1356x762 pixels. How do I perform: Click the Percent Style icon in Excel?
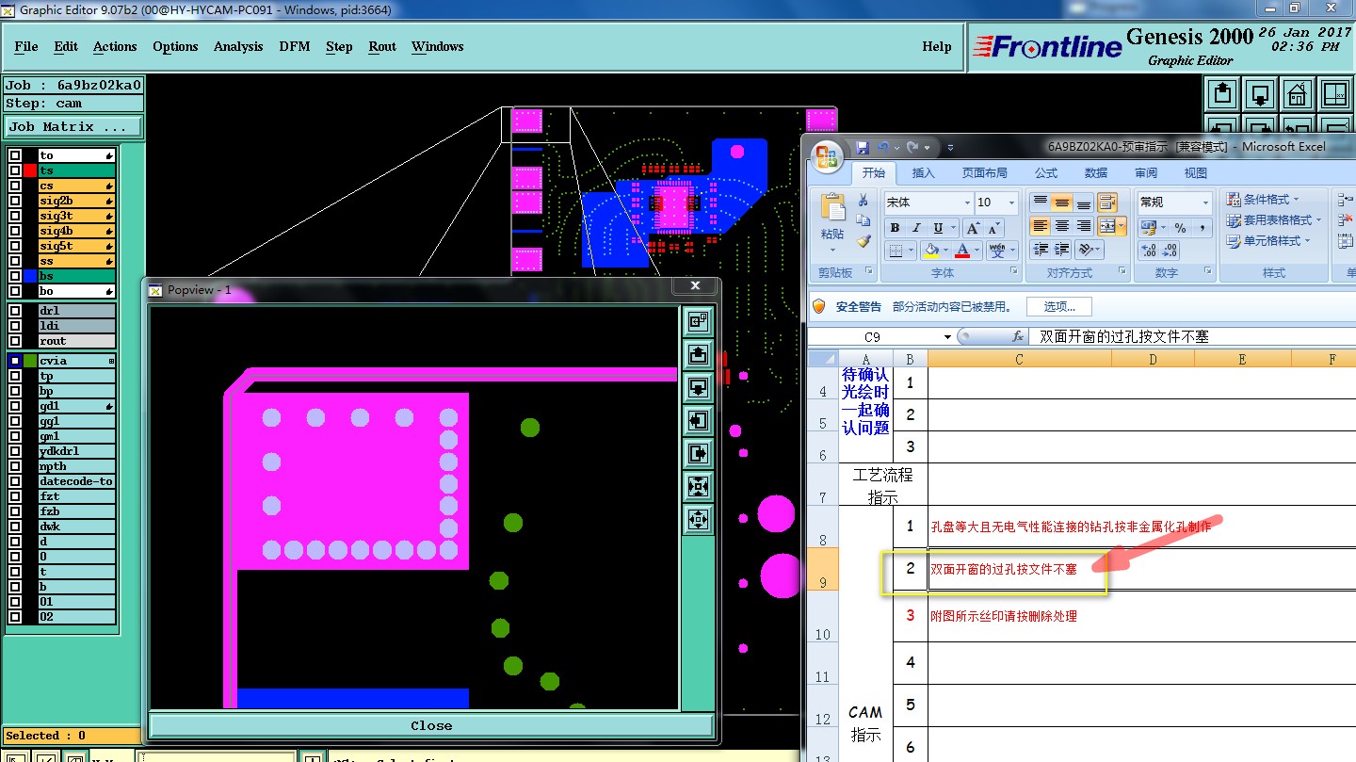click(x=1180, y=228)
